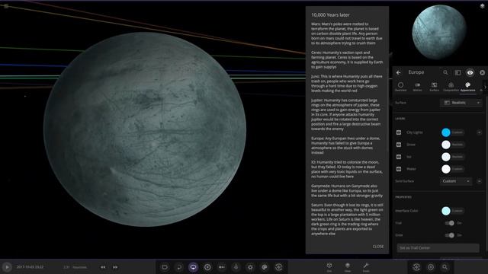488x274 pixels.
Task: Select the second bottom toolbar tool icon
Action: point(179,267)
